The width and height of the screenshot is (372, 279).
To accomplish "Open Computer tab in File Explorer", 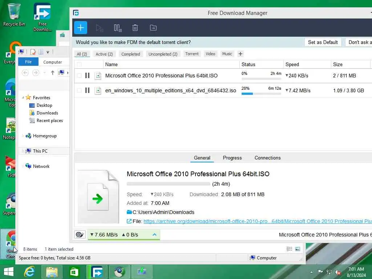I will tap(52, 62).
